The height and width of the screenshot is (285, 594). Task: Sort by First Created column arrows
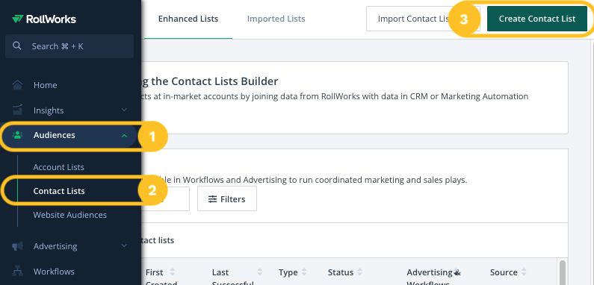click(173, 272)
